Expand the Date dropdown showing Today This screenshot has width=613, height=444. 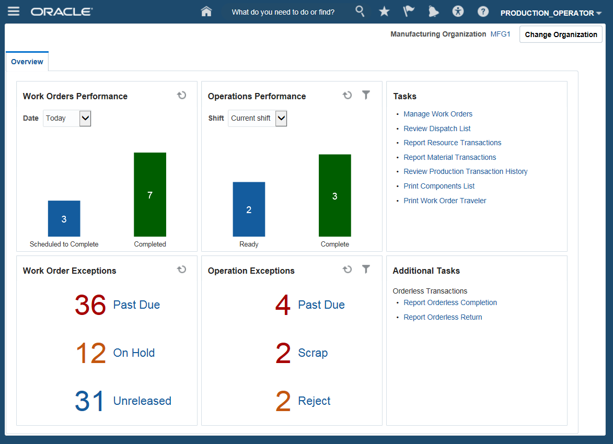(x=85, y=119)
